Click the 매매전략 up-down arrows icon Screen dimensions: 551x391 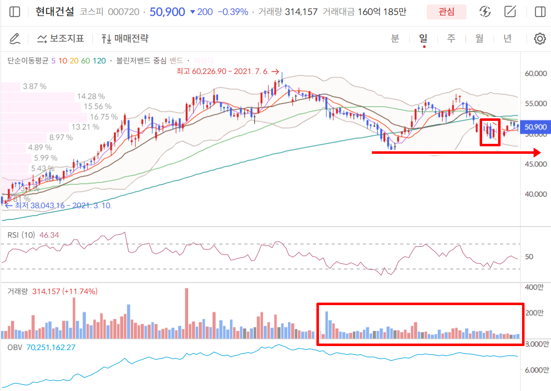(106, 38)
